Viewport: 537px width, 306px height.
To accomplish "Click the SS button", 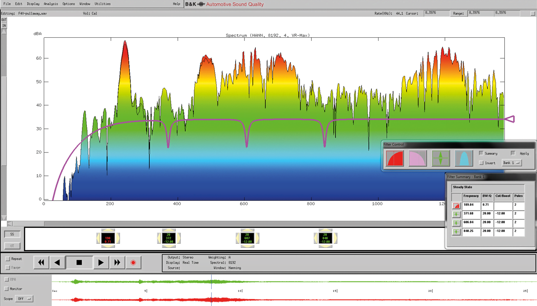I will point(12,234).
